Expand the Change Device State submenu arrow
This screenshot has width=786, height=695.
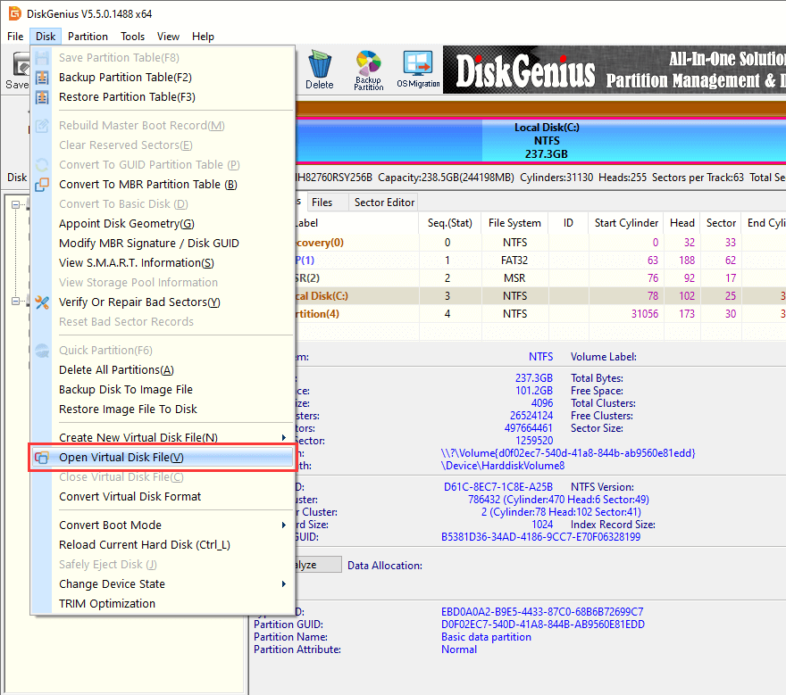284,584
